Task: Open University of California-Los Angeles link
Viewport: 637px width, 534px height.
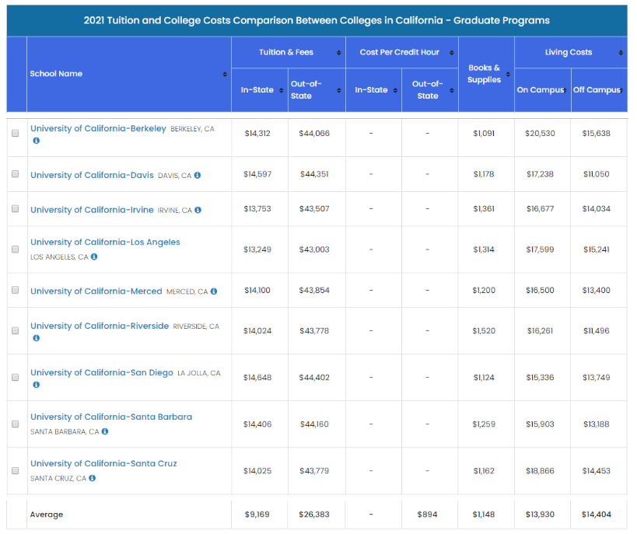Action: (x=105, y=242)
